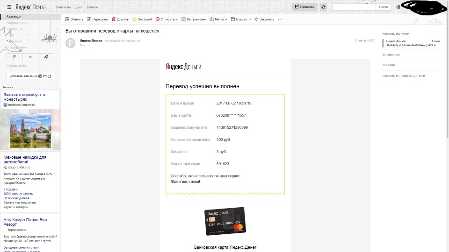Click the Адрес и телефон ad sublink
The width and height of the screenshot is (449, 252).
coord(16,207)
